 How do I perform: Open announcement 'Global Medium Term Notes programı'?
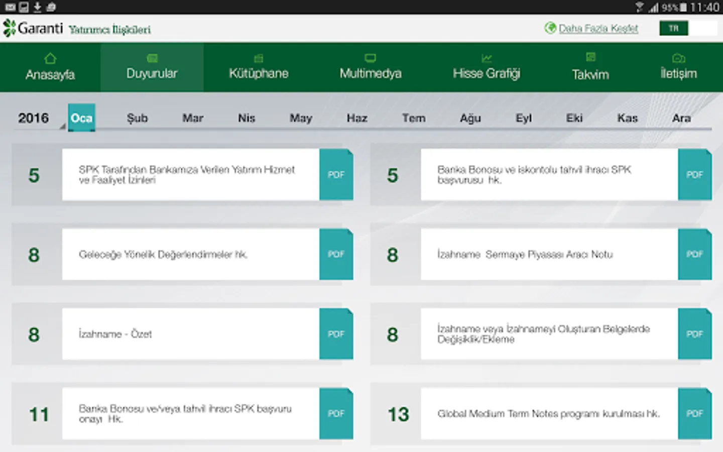click(x=549, y=414)
